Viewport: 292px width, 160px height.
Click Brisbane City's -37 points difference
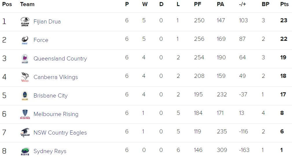coord(243,94)
